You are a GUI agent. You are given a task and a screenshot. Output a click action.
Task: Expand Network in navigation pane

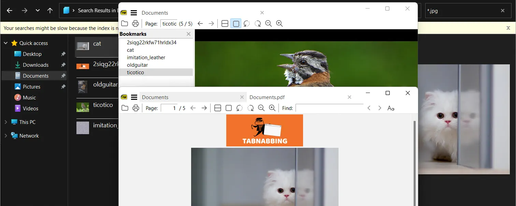6,136
